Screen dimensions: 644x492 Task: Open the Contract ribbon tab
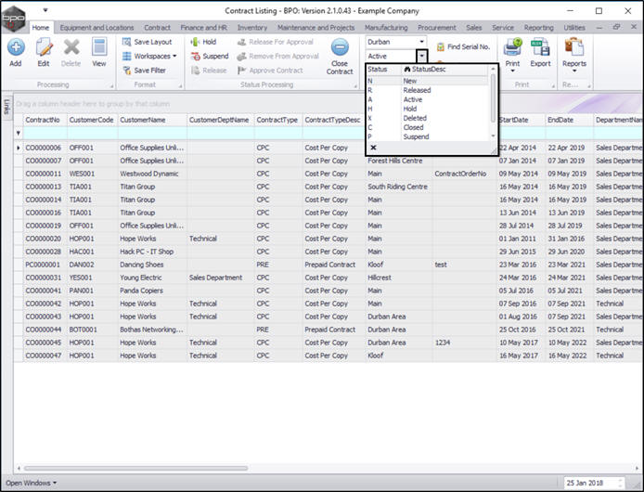click(x=157, y=28)
